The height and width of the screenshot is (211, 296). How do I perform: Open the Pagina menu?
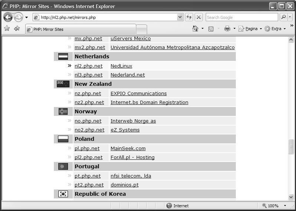(x=250, y=29)
